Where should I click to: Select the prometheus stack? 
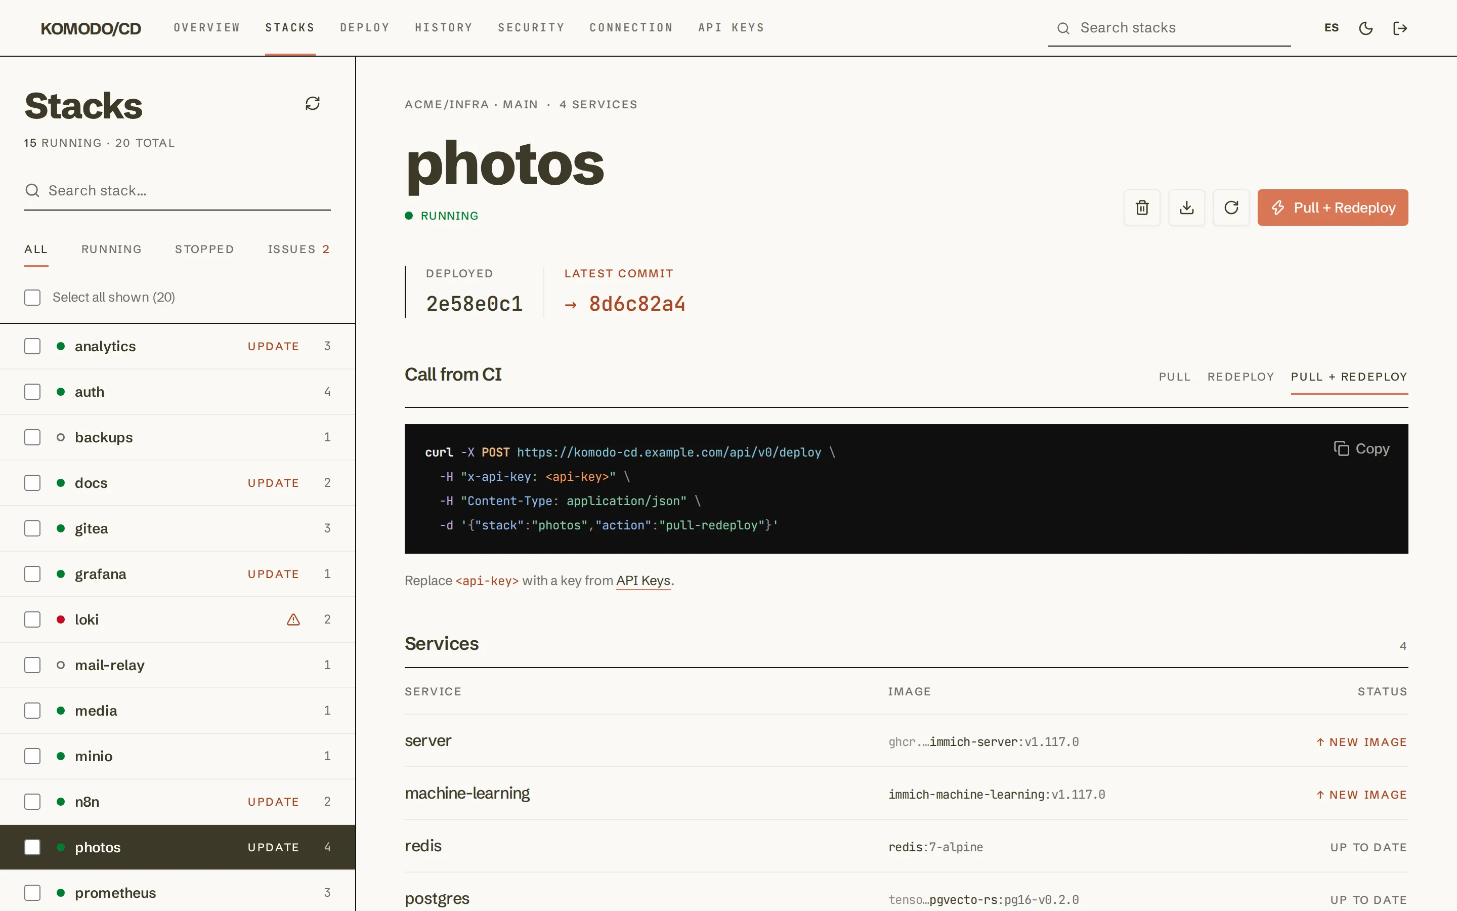[178, 892]
